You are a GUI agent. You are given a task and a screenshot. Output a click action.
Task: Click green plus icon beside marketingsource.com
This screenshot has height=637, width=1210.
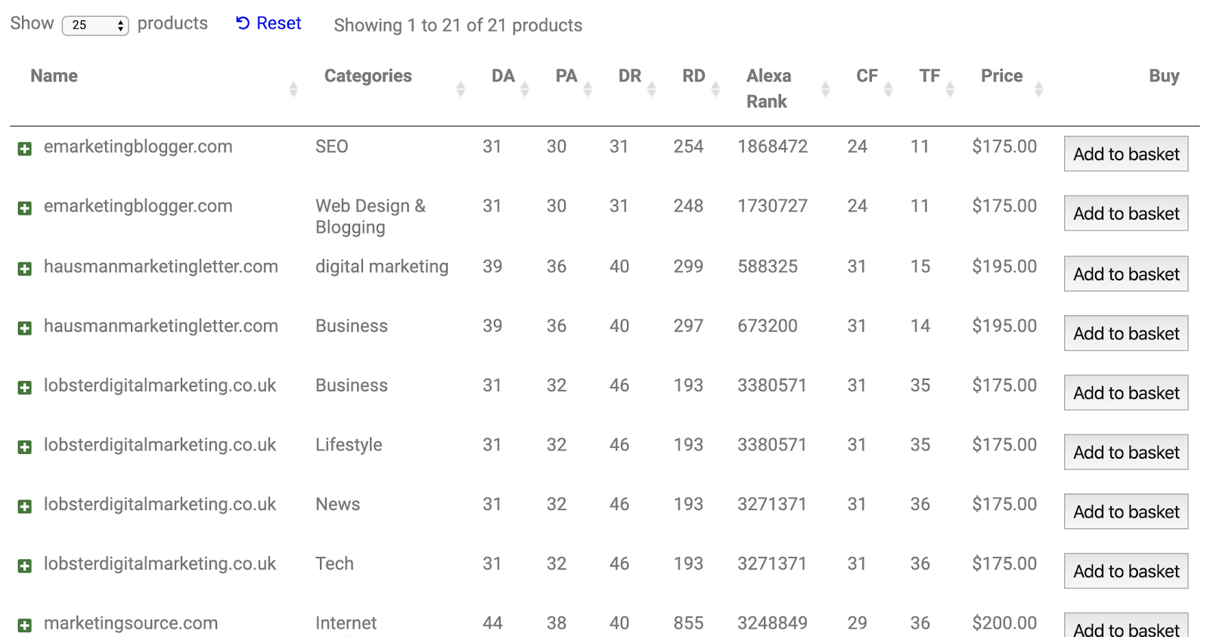click(x=25, y=626)
